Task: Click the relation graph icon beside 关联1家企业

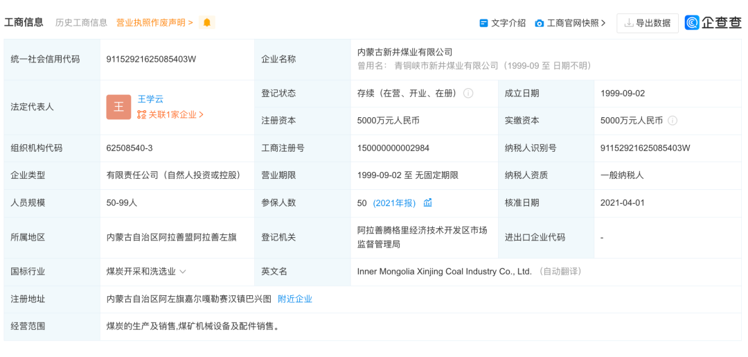Action: [142, 114]
